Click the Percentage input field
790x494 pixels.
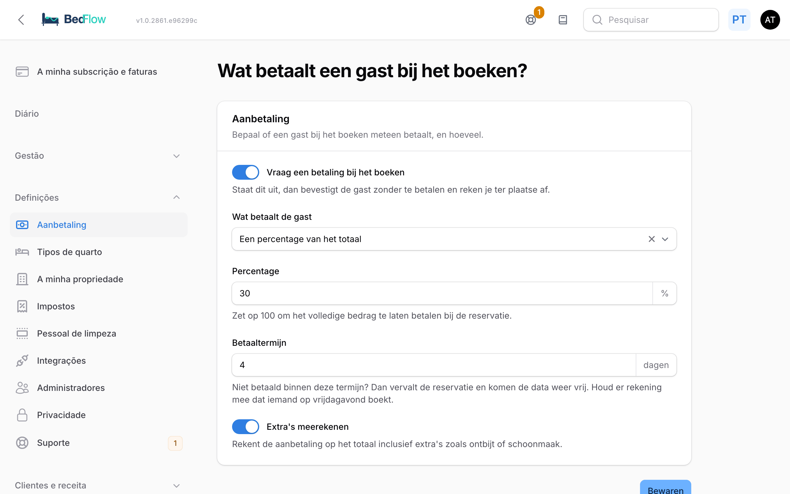(442, 293)
